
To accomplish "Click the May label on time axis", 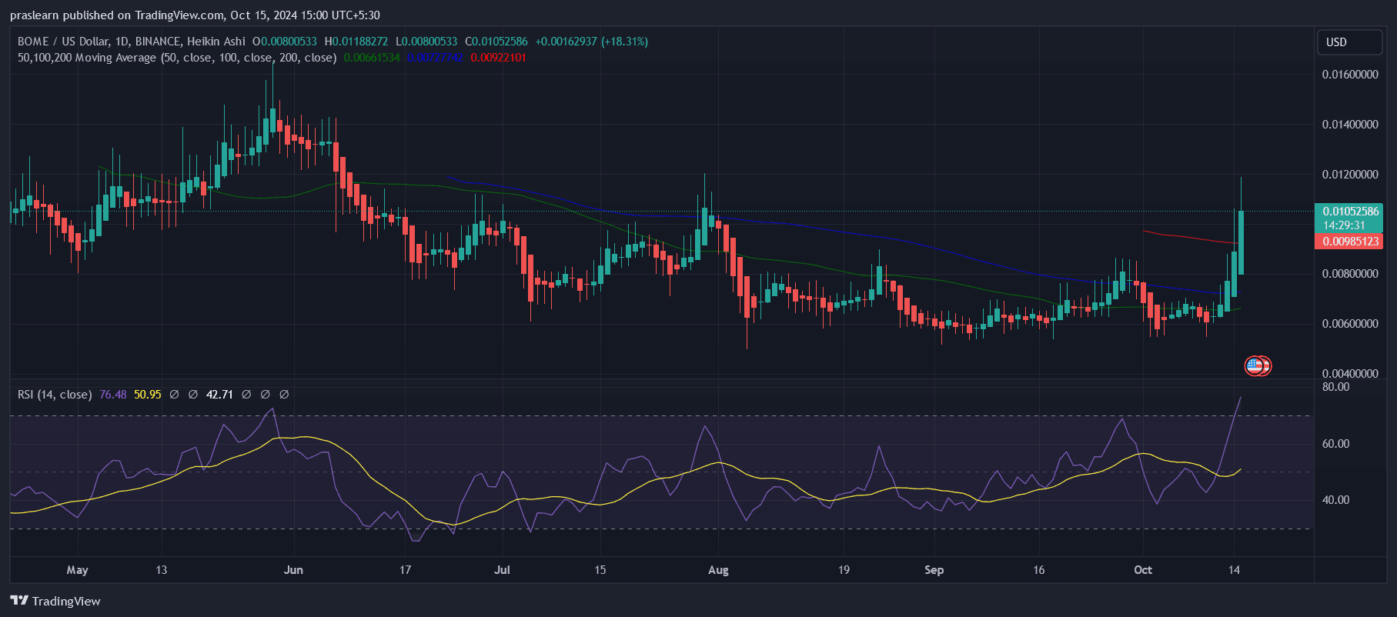I will [x=77, y=570].
